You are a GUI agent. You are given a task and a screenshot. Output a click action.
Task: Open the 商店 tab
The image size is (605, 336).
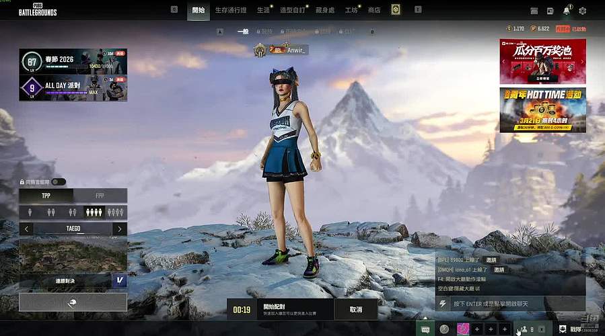click(x=374, y=10)
